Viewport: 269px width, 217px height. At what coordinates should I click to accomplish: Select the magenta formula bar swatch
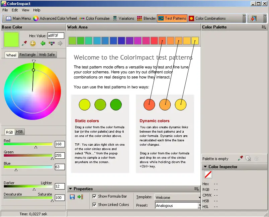click(138, 41)
